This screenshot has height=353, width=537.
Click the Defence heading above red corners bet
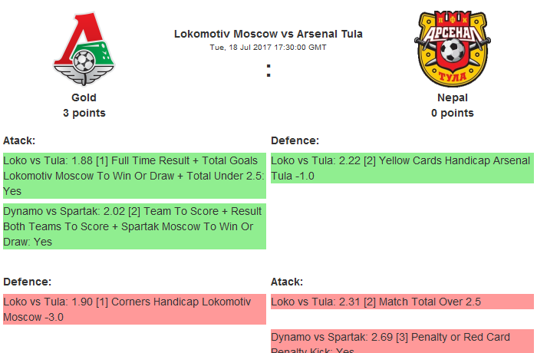point(27,282)
